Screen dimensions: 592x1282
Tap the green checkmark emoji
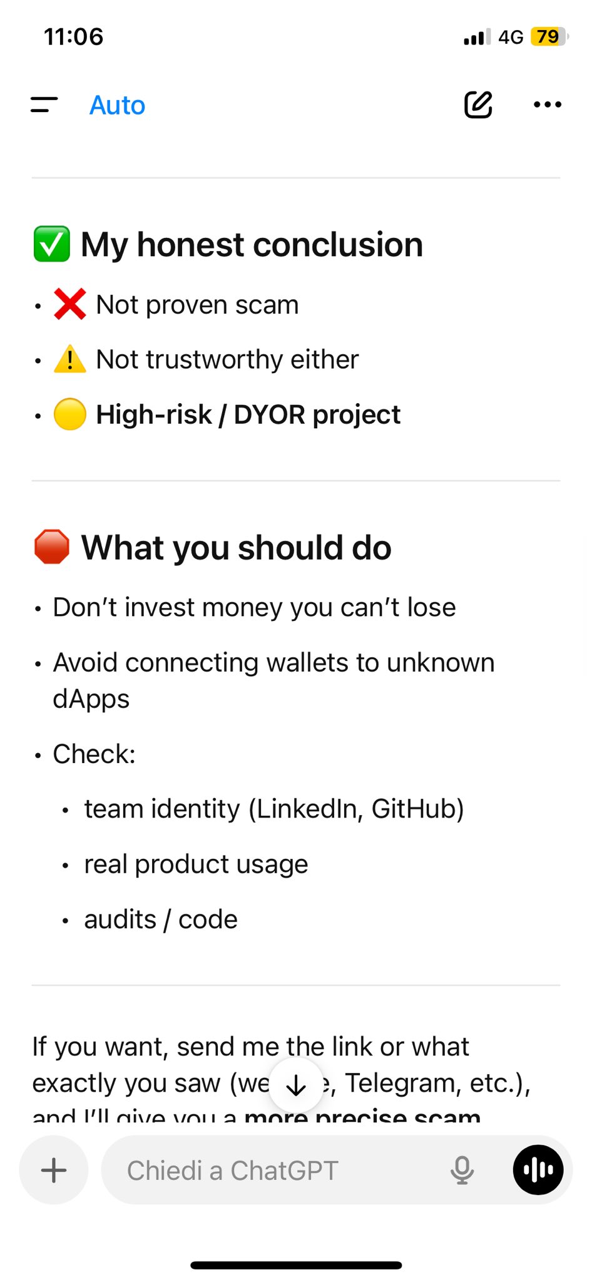52,244
